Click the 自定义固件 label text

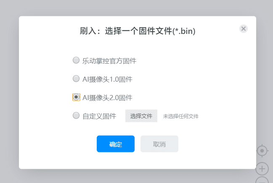pyautogui.click(x=99, y=116)
